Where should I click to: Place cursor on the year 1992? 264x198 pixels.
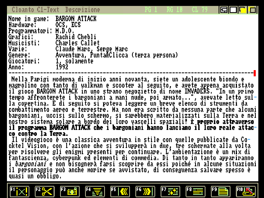62,67
